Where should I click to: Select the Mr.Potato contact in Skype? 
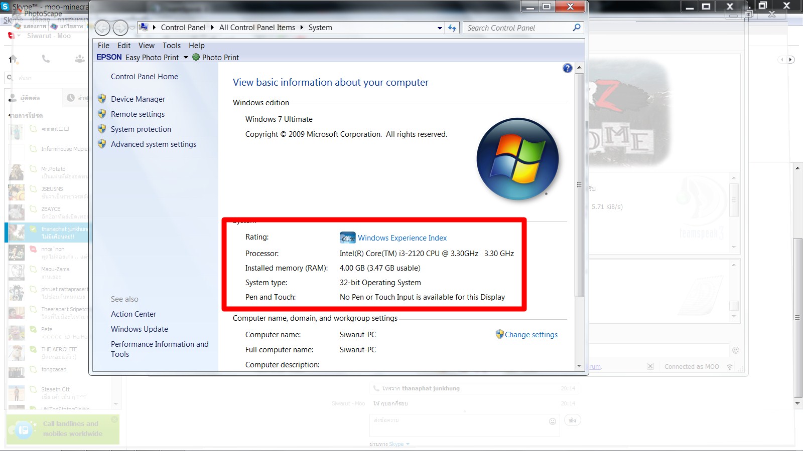coord(48,172)
